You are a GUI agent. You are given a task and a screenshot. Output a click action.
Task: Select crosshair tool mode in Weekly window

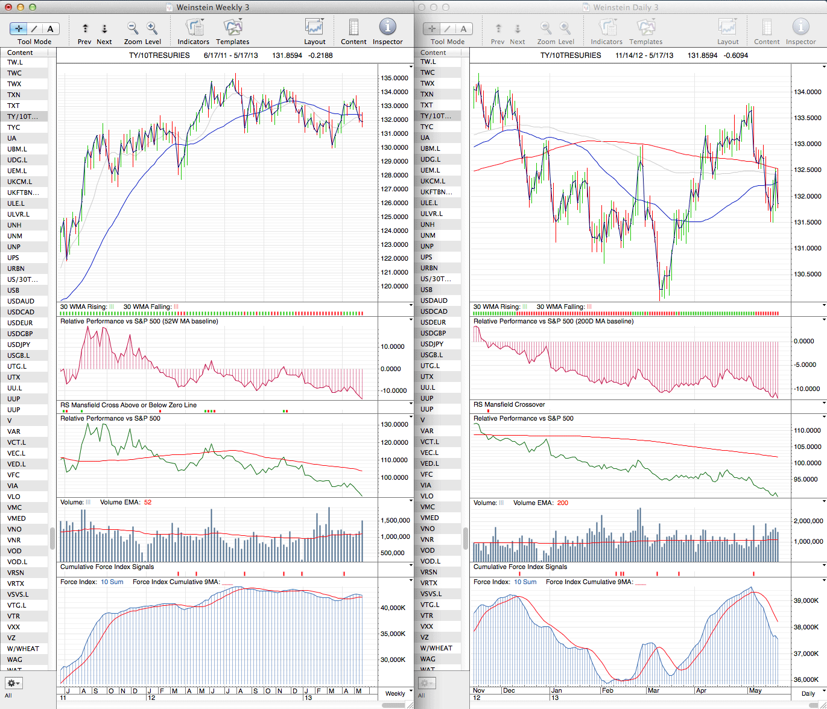click(x=19, y=29)
